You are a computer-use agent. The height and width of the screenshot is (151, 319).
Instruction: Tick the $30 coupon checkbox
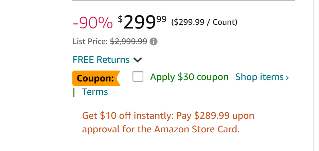click(138, 77)
